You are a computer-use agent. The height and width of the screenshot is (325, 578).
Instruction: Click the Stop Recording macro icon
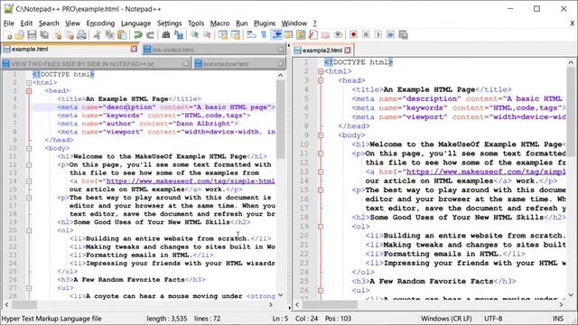pyautogui.click(x=366, y=35)
